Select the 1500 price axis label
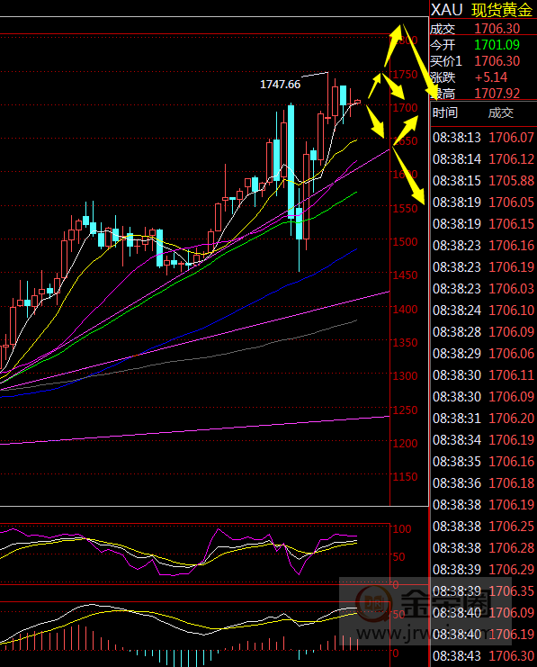This screenshot has height=667, width=537. coord(405,241)
